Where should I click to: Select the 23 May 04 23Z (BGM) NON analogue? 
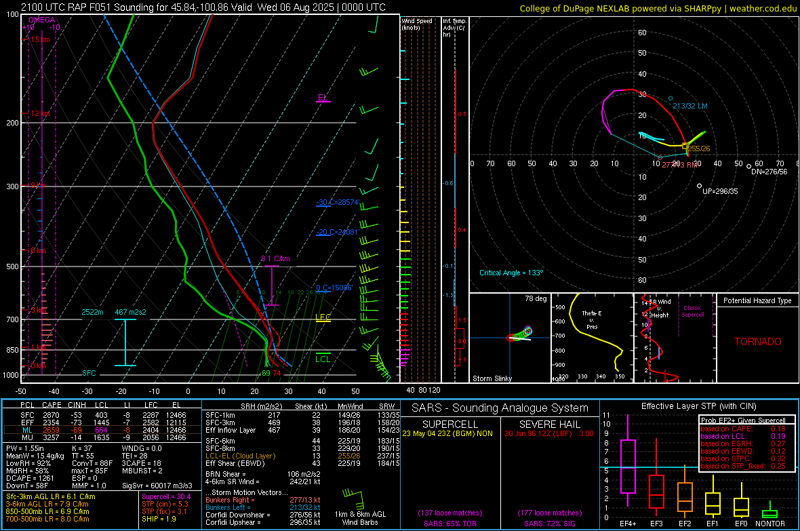tap(447, 433)
